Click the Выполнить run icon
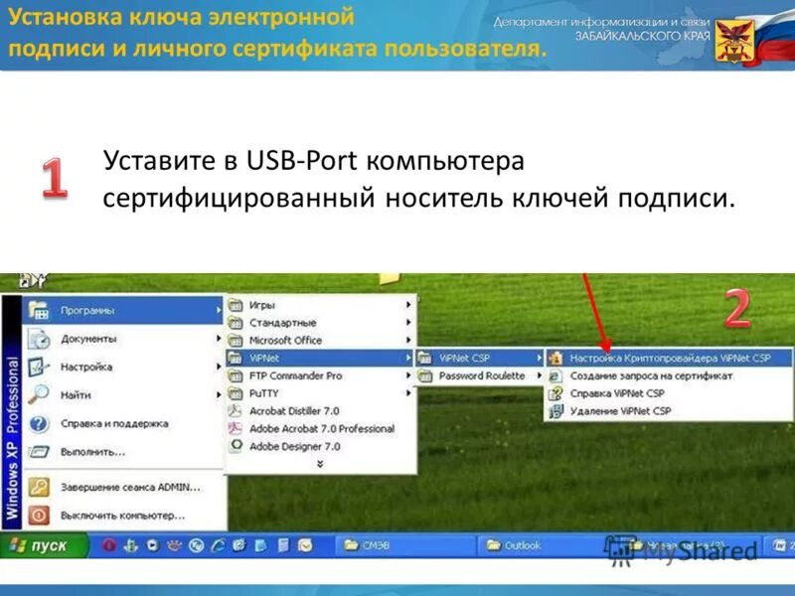Screen dimensions: 795x596 [x=39, y=452]
